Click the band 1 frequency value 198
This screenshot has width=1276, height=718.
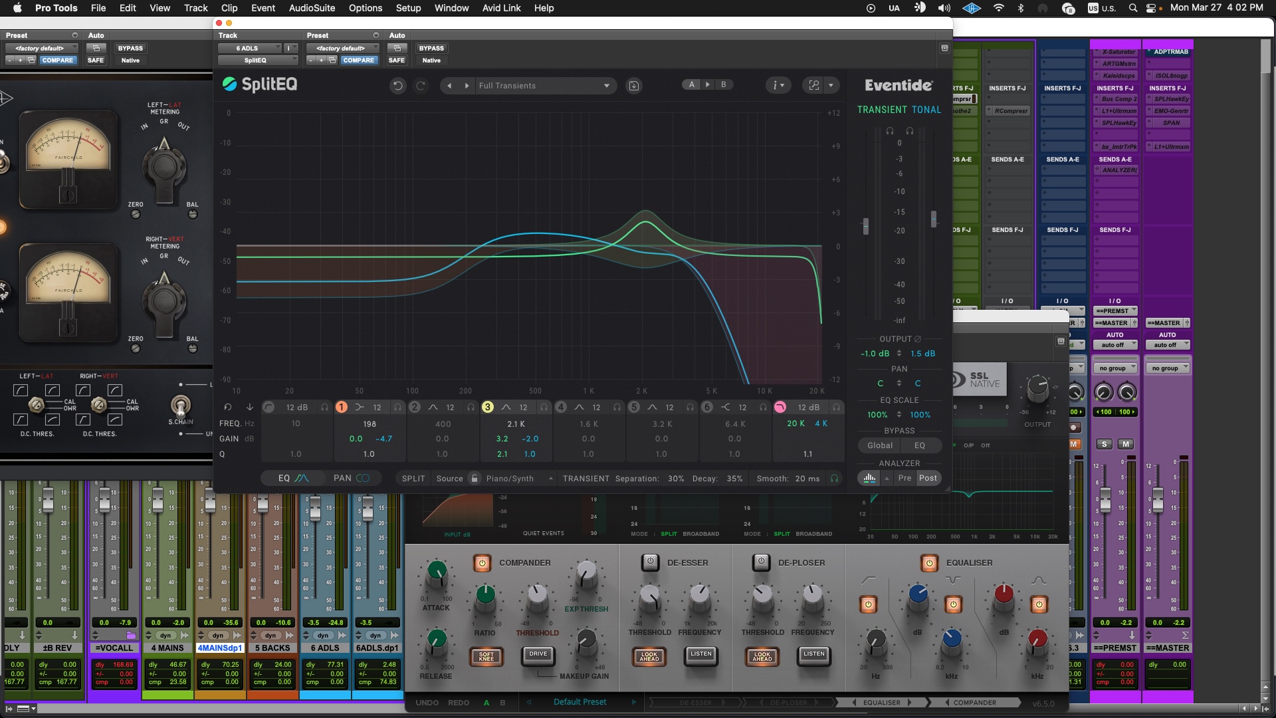tap(370, 423)
